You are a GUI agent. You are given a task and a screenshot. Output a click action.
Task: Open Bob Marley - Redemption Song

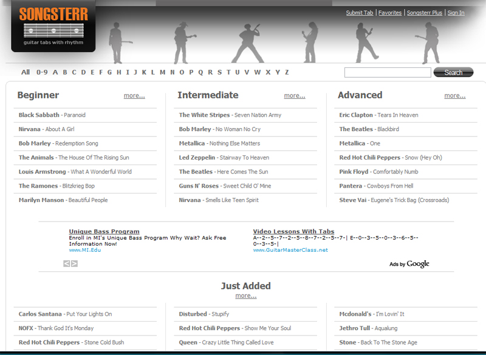click(58, 144)
